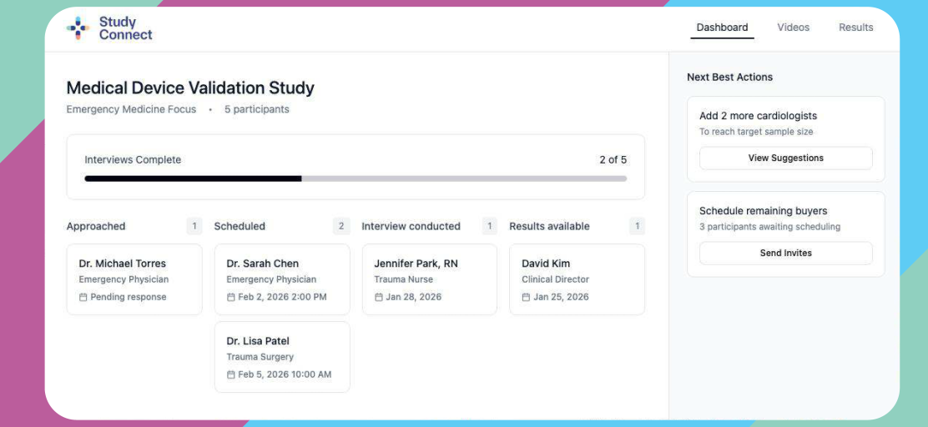Image resolution: width=928 pixels, height=427 pixels.
Task: Go to the Results tab
Action: [x=855, y=28]
